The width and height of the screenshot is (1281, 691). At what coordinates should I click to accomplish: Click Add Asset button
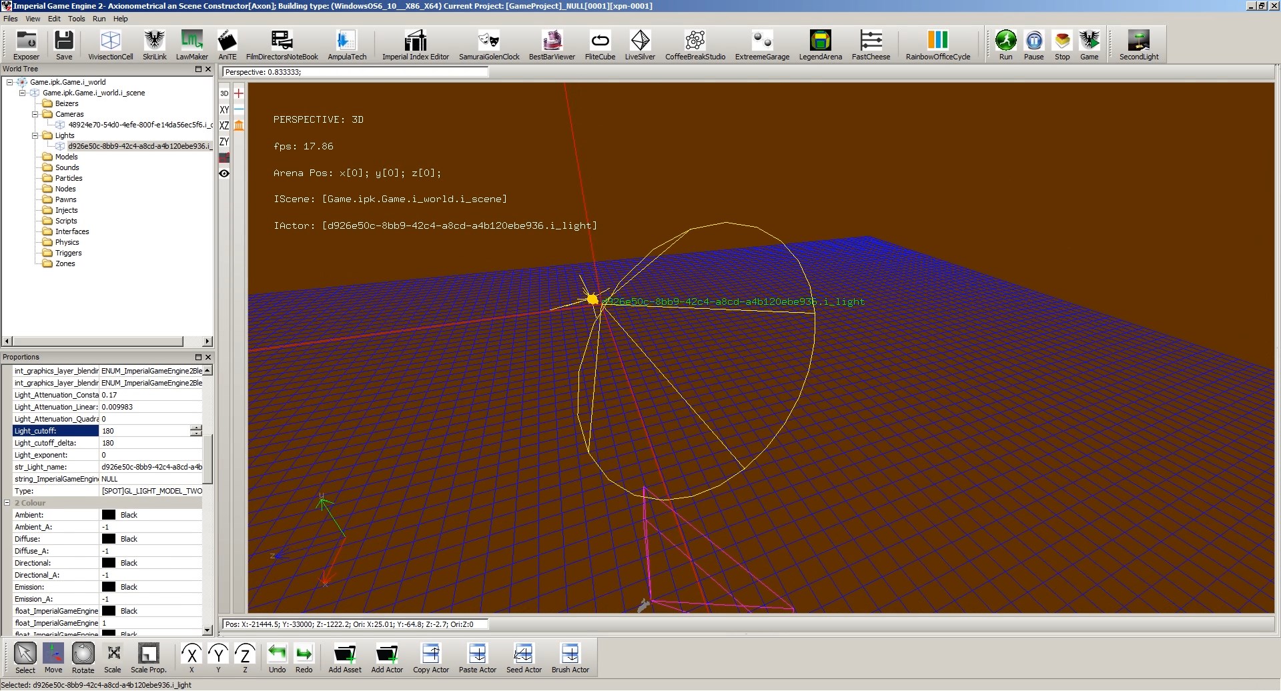[x=345, y=658]
